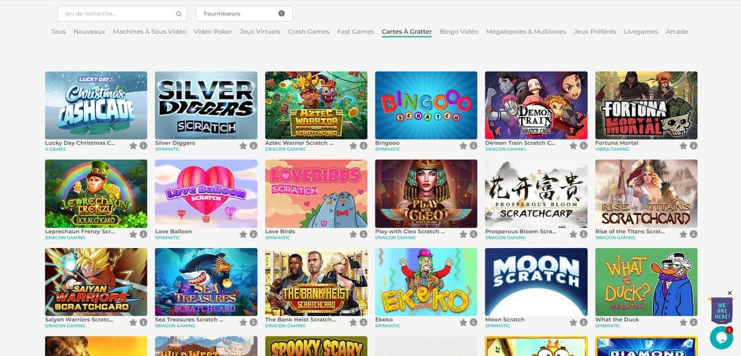
Task: Open the live chat bubble
Action: point(721,337)
